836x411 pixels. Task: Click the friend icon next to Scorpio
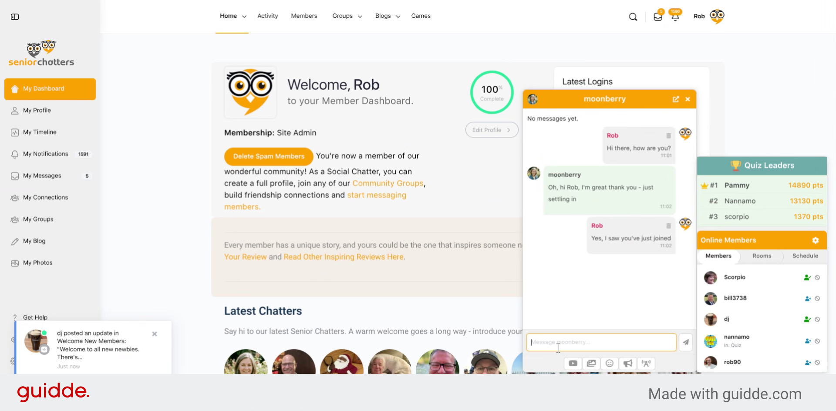pyautogui.click(x=807, y=277)
